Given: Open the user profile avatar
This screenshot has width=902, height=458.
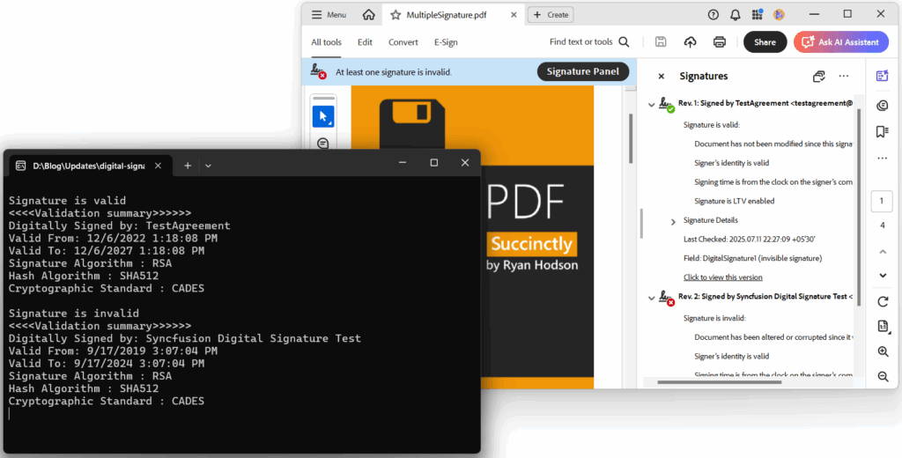Looking at the screenshot, I should click(779, 15).
